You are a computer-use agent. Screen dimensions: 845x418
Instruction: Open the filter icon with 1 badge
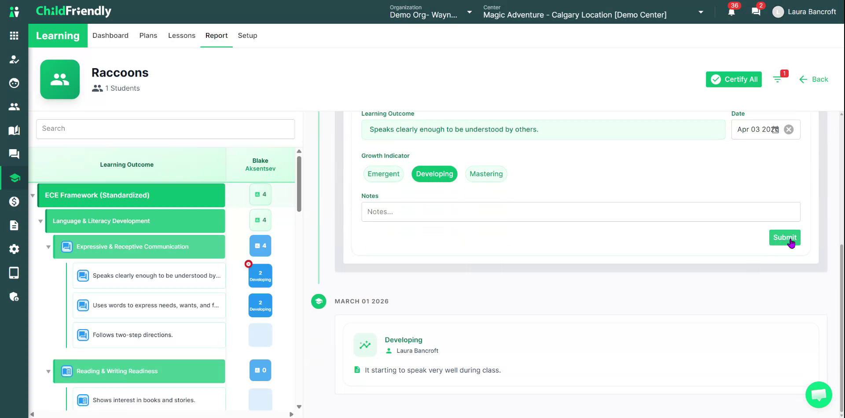(778, 79)
